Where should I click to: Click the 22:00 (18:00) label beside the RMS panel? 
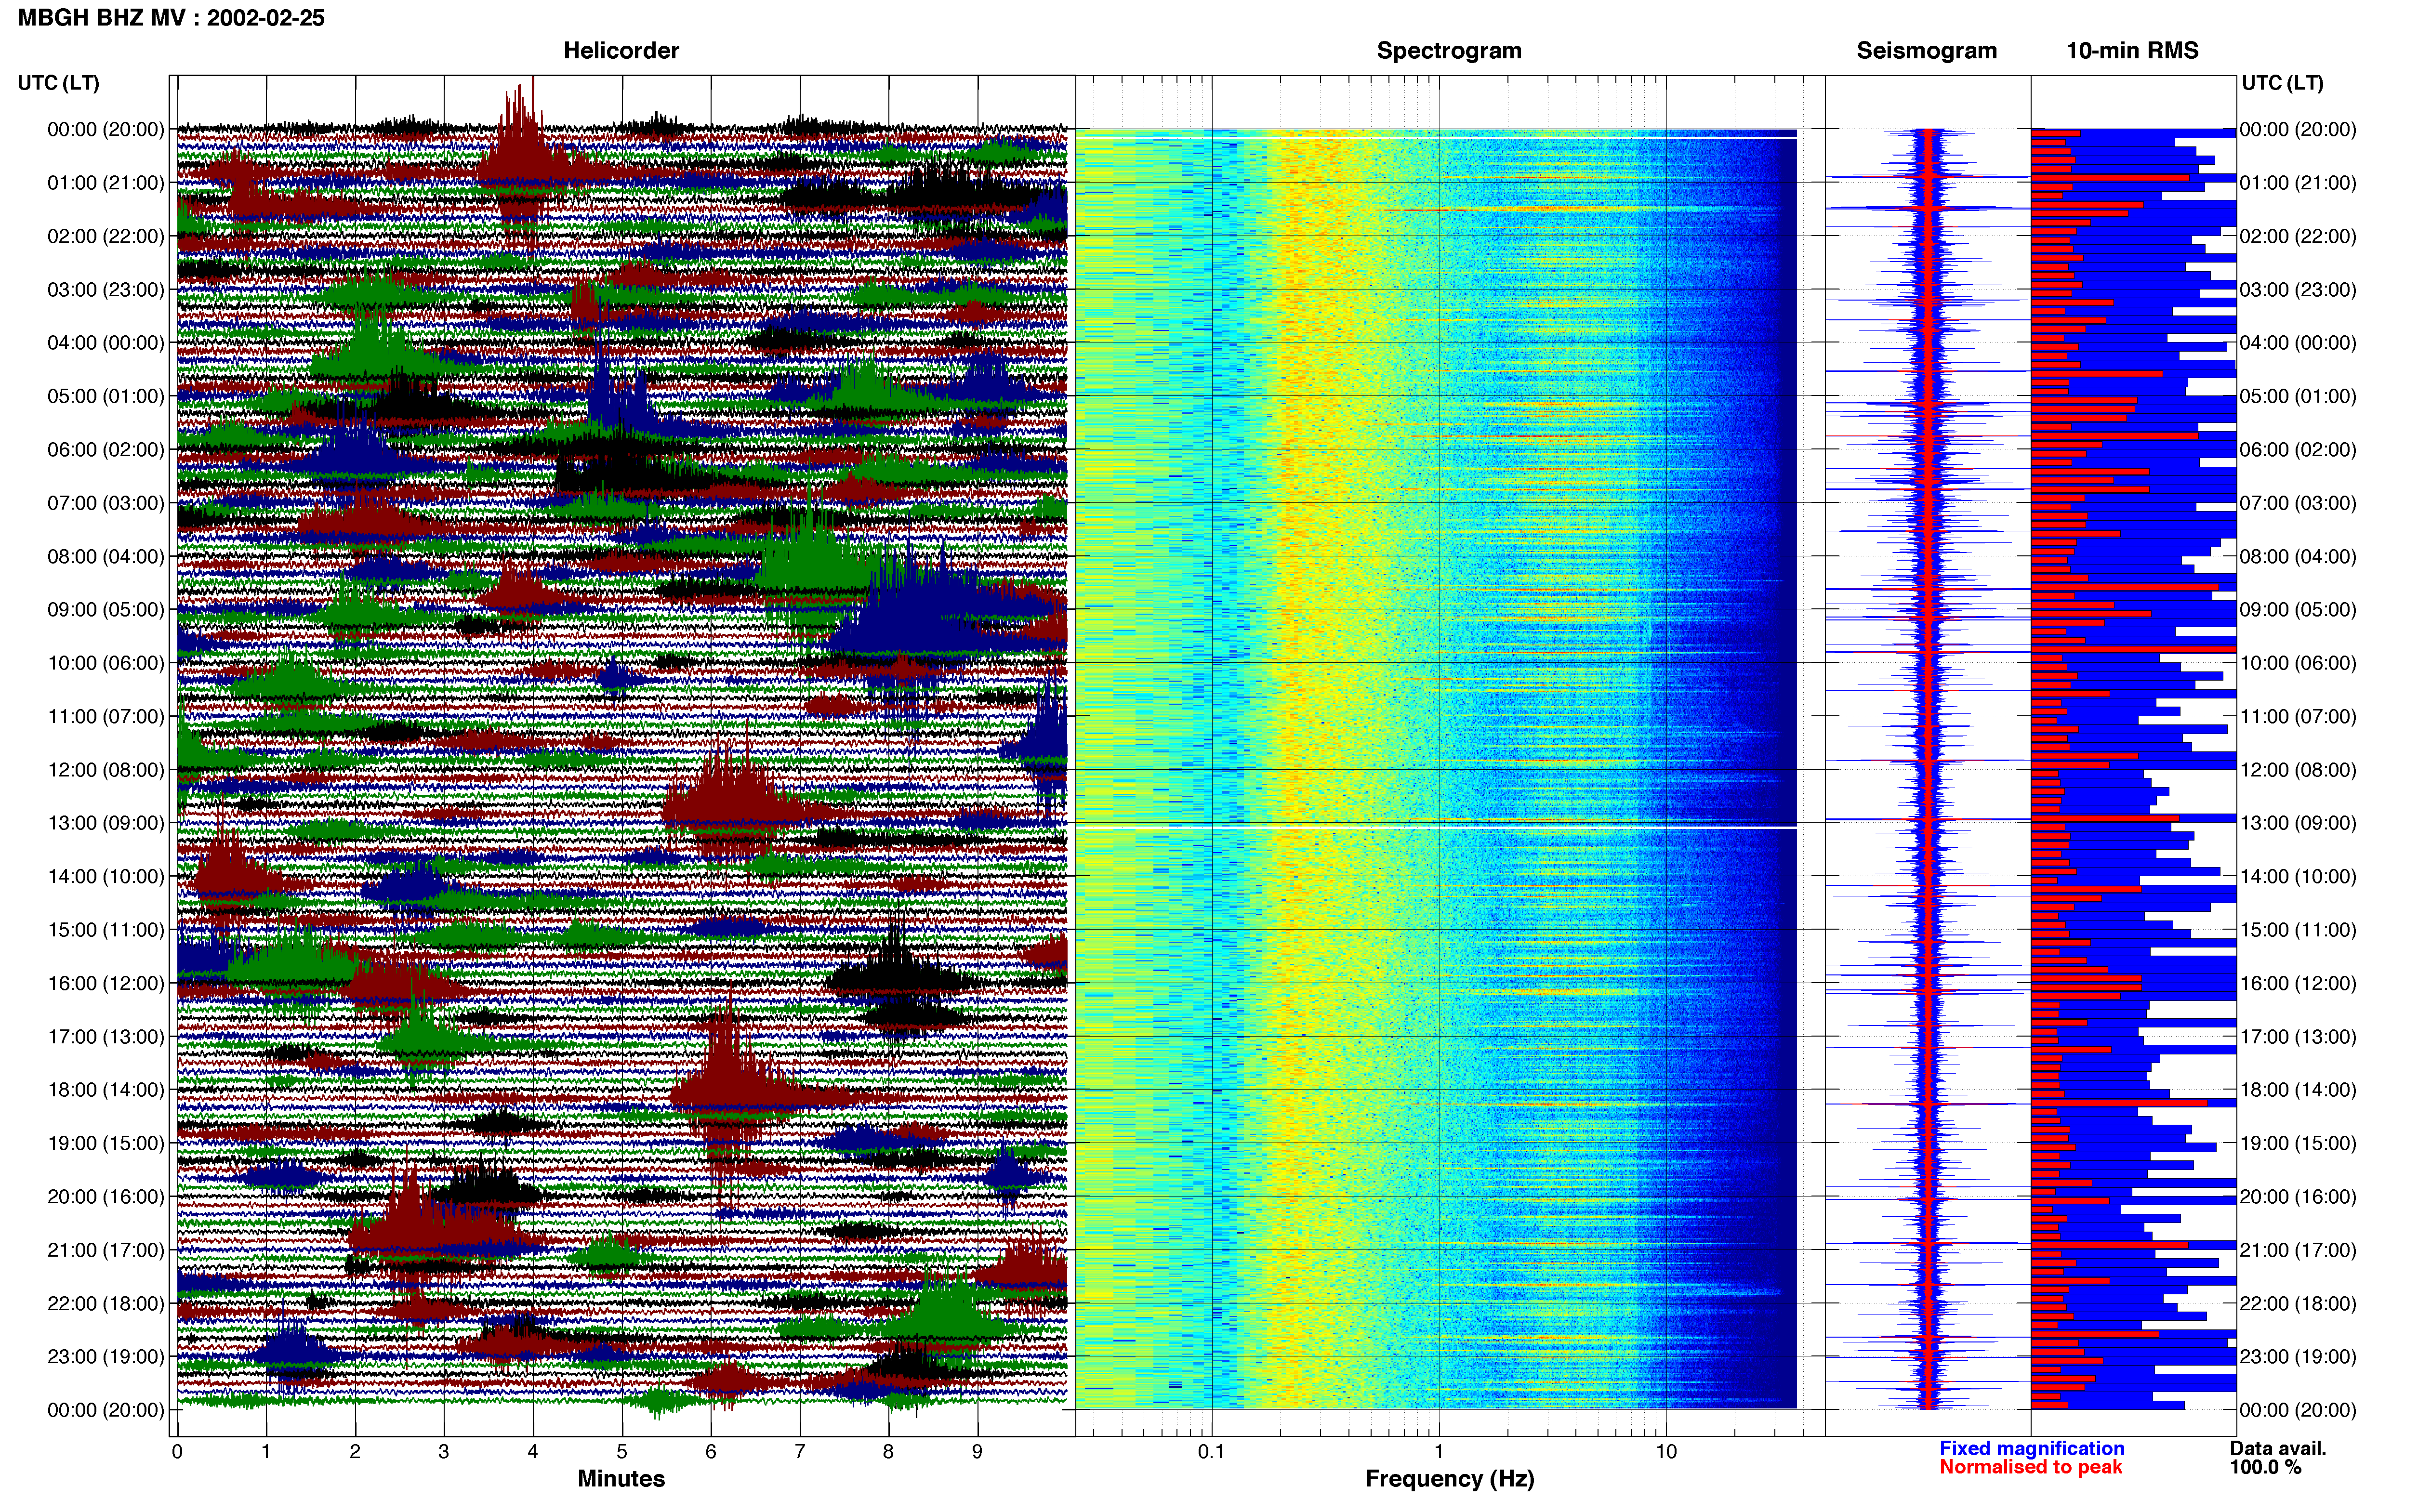point(2298,1303)
